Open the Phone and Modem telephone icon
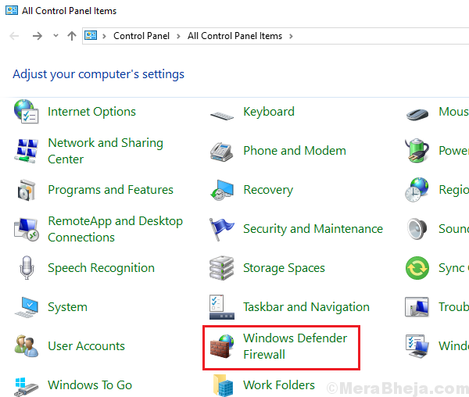Viewport: 469px width, 397px height. click(222, 152)
